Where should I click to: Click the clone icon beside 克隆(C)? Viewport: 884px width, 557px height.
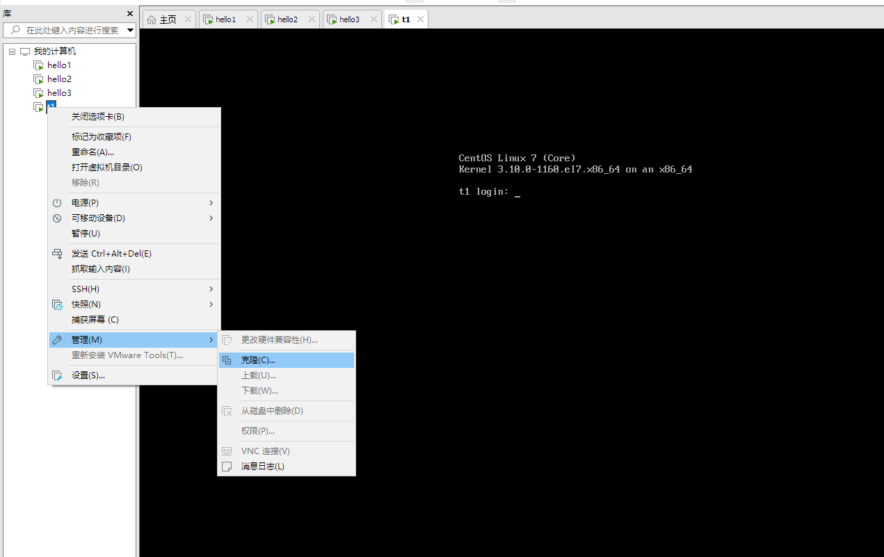point(227,360)
